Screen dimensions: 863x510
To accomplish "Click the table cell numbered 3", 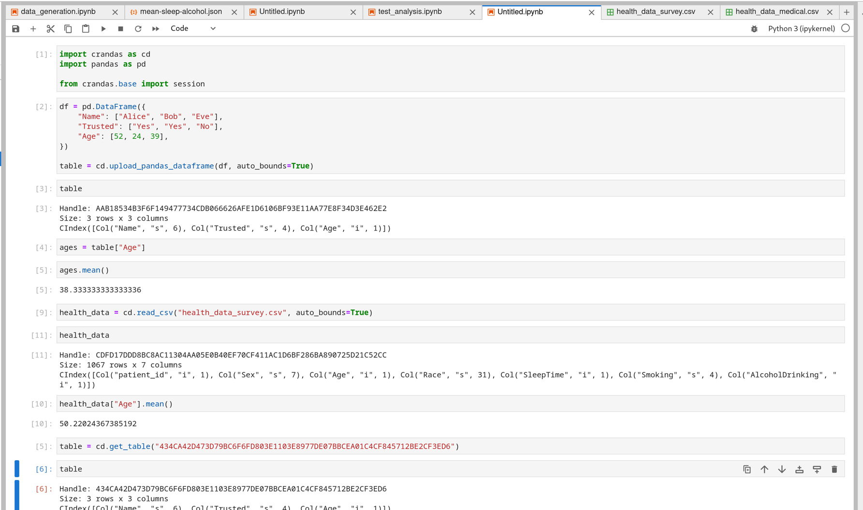I will click(x=451, y=188).
